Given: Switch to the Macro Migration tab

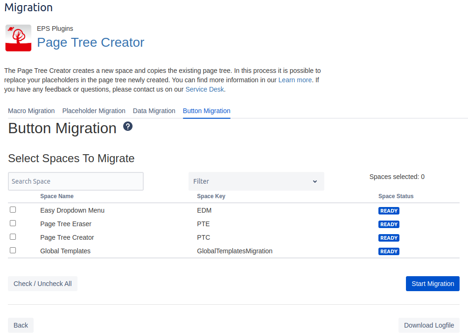Looking at the screenshot, I should point(31,111).
